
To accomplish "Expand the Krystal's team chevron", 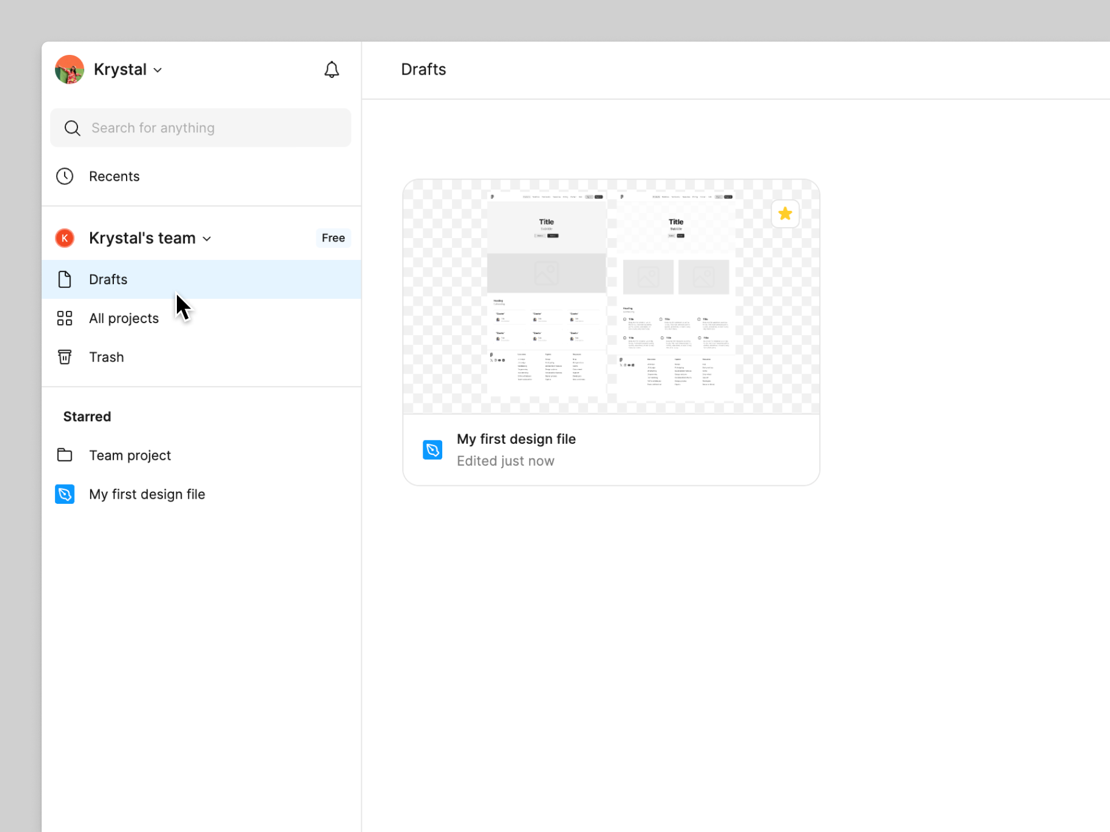I will click(x=207, y=239).
